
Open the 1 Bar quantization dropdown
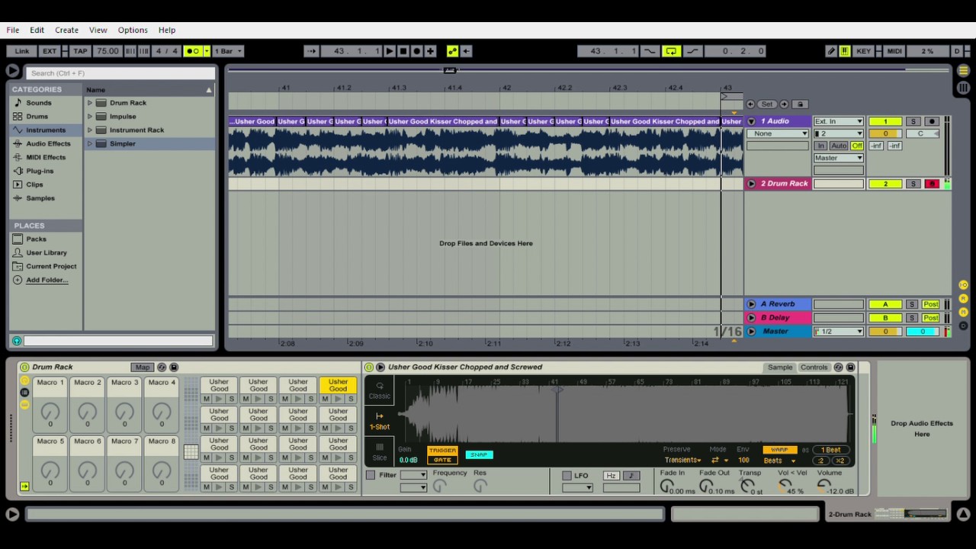pyautogui.click(x=228, y=51)
